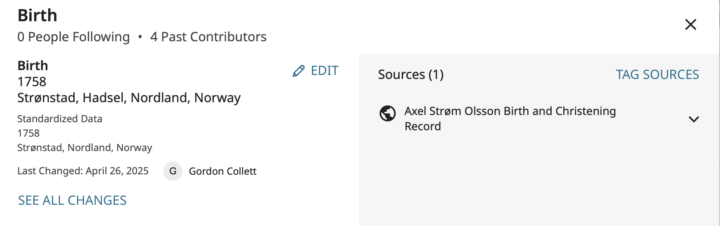Click the TAG SOURCES link

pos(657,75)
